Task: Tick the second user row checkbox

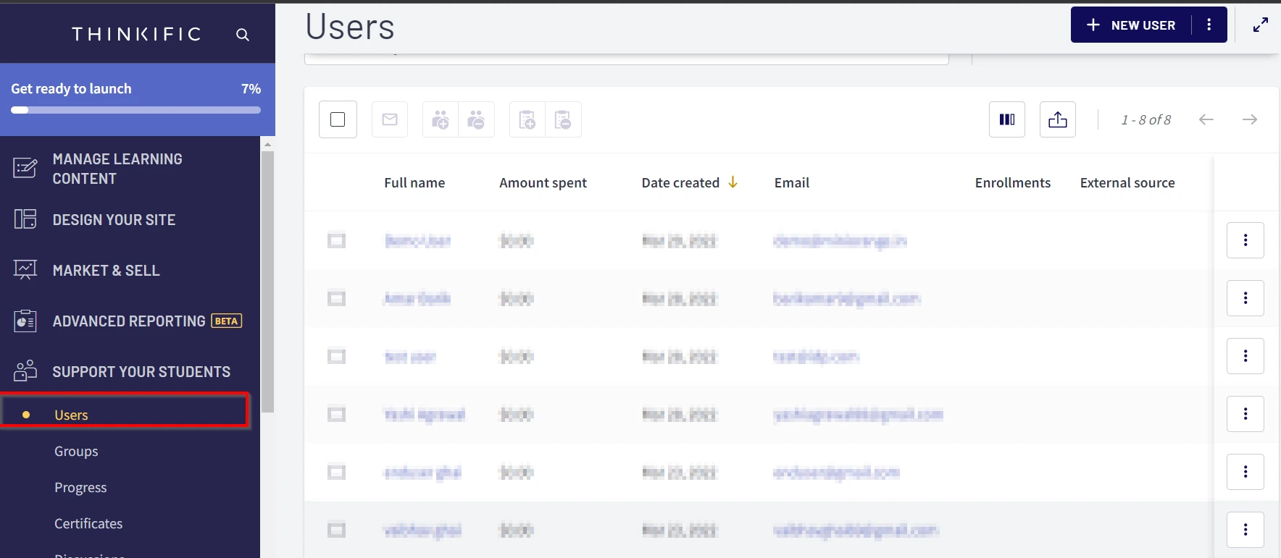Action: pos(336,298)
